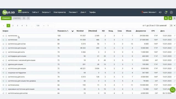Click document icon for когтеточка для кошек без домика
The height and width of the screenshot is (99, 176).
pyautogui.click(x=6, y=81)
